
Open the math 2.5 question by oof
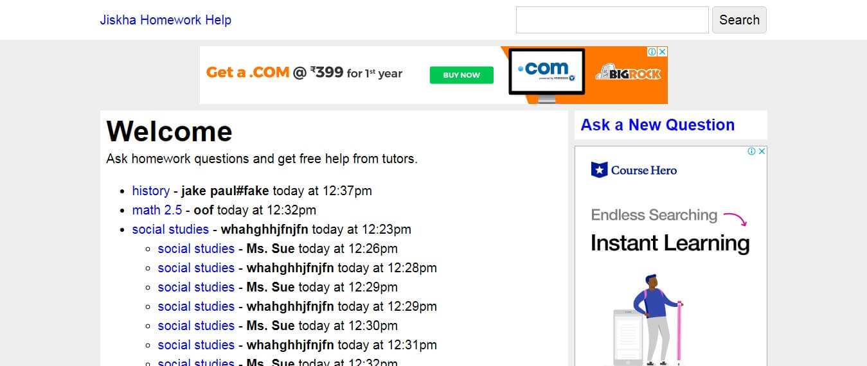tap(157, 210)
